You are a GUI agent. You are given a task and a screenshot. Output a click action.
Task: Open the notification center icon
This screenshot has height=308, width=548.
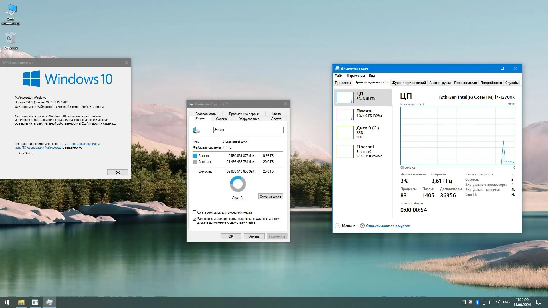pyautogui.click(x=539, y=302)
